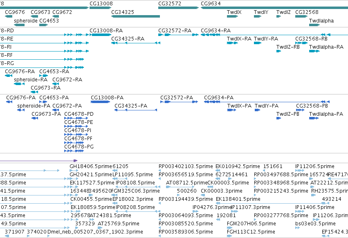Select the CG13008-PA CDS glyph

[x=100, y=102]
